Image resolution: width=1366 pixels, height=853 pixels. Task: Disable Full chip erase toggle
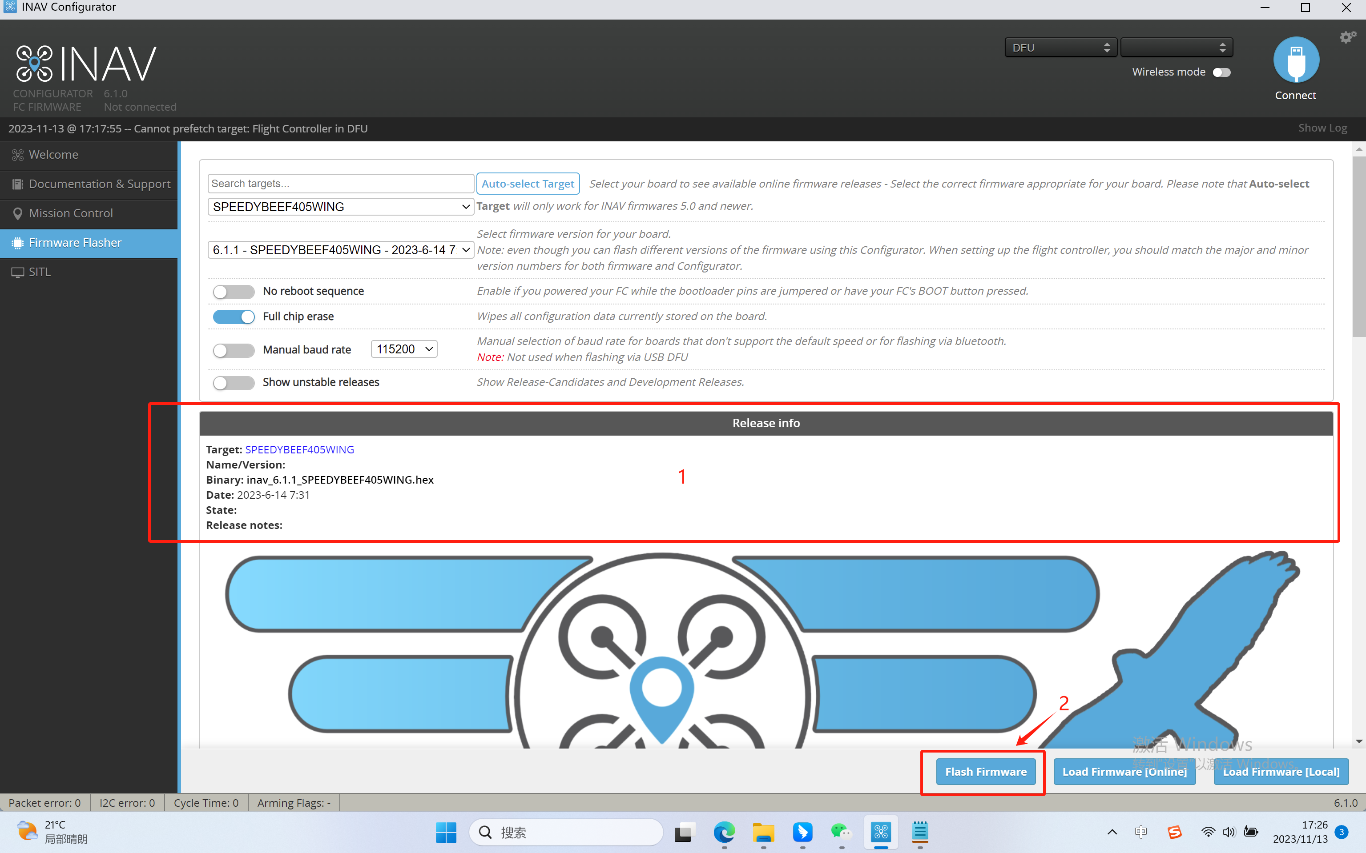tap(234, 317)
